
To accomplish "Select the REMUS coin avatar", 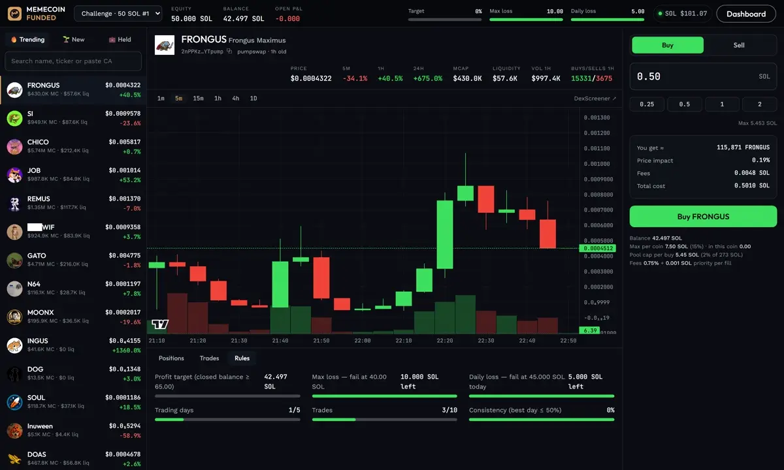I will (14, 204).
